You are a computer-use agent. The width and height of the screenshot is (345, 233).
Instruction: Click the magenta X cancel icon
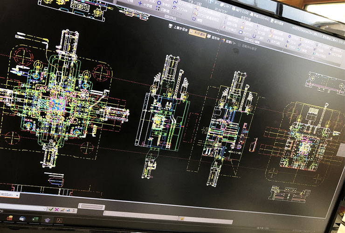[57, 210]
